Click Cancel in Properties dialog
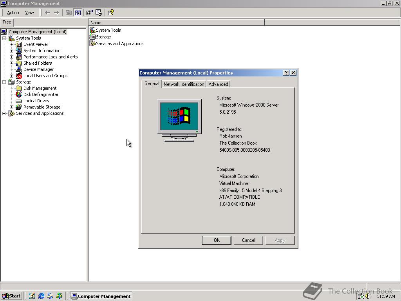This screenshot has height=301, width=401. point(248,240)
